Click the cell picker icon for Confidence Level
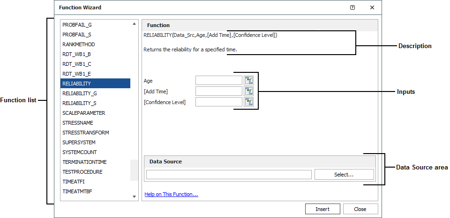The height and width of the screenshot is (218, 450). tap(248, 102)
